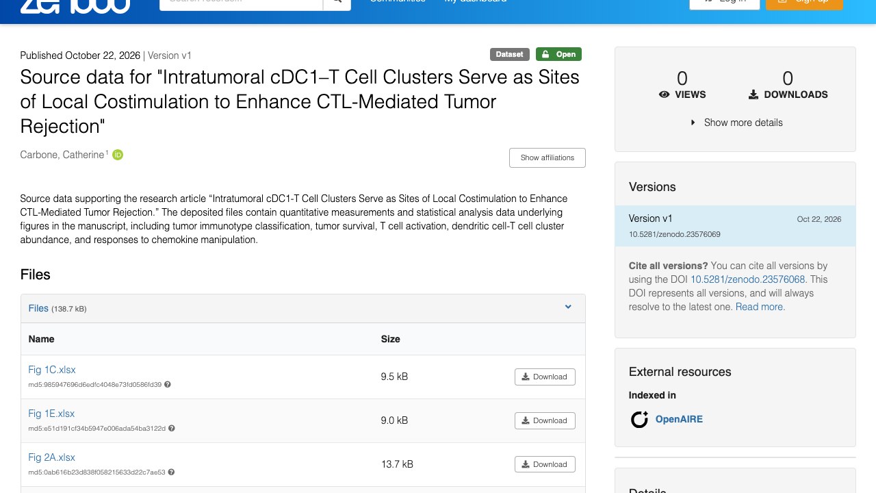Click the 9.0 kB size value

click(x=394, y=420)
